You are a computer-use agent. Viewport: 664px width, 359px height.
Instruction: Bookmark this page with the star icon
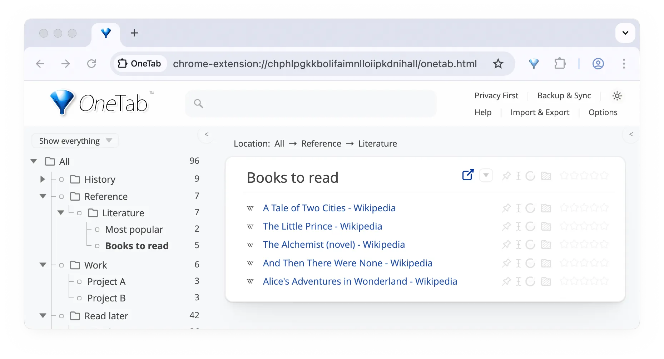coord(498,64)
